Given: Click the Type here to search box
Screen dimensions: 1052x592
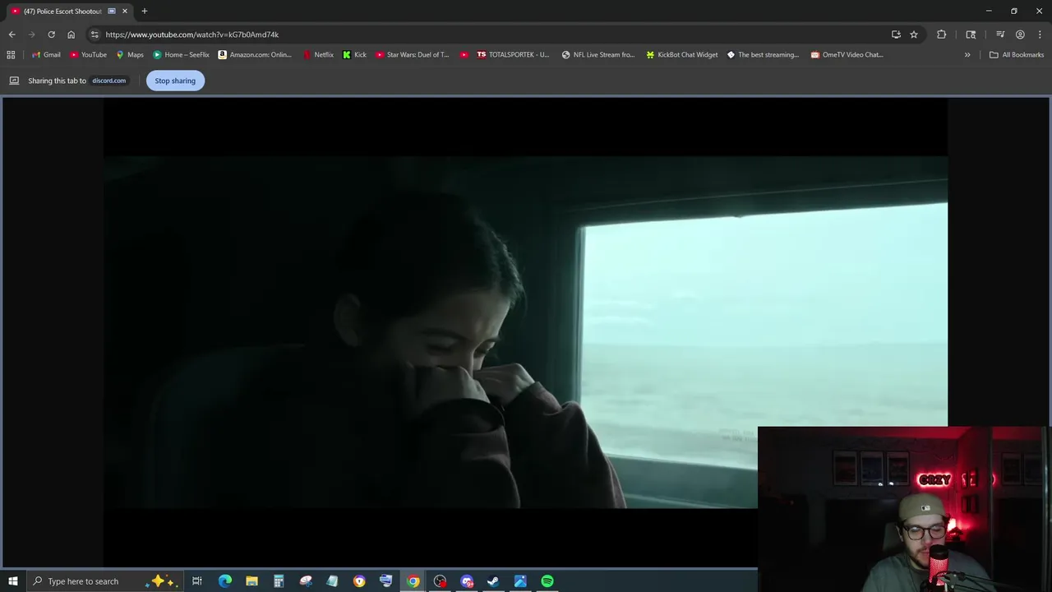Looking at the screenshot, I should click(x=105, y=581).
